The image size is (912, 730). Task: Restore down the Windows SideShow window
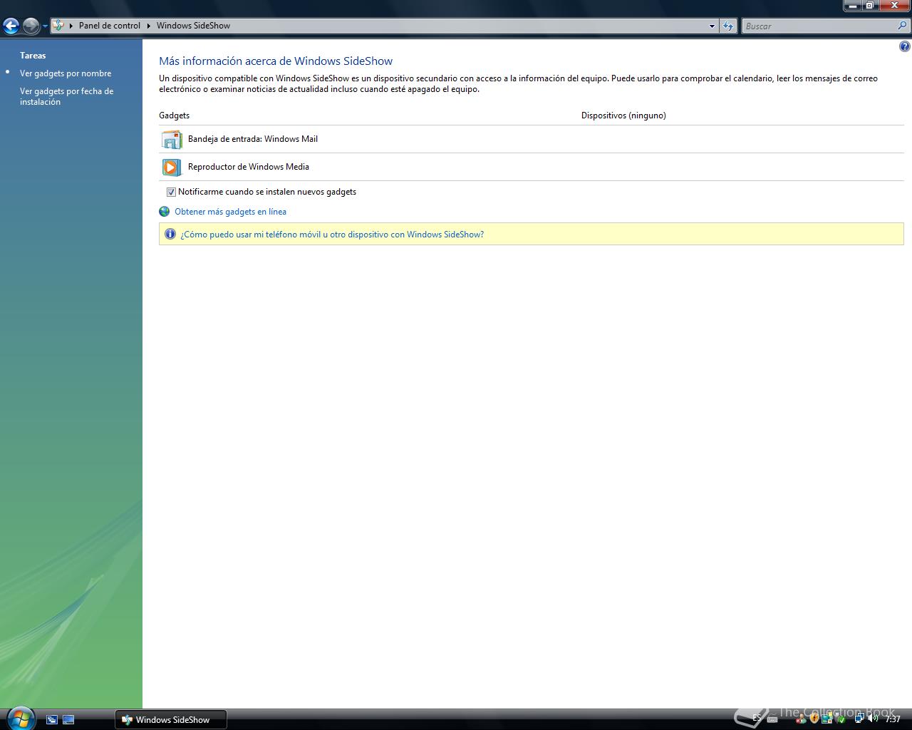pos(870,6)
